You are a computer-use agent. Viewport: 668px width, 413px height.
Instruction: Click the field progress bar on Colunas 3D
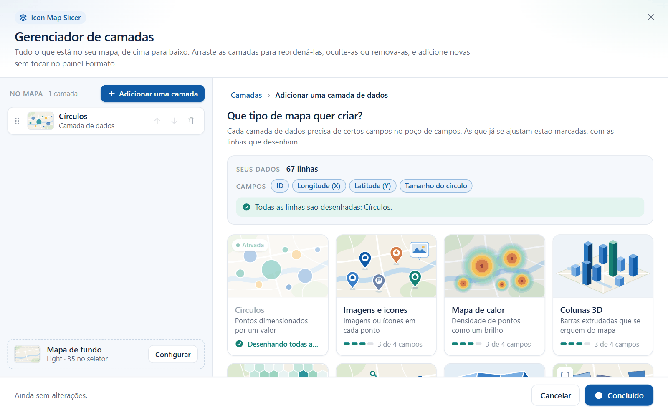(575, 344)
